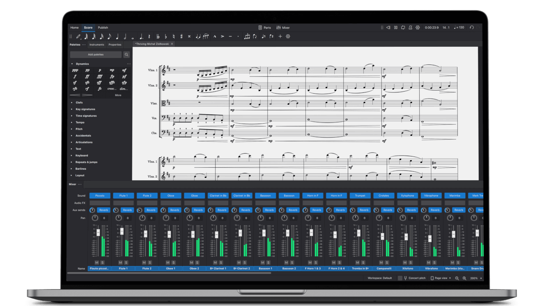Enable the metronome during playback
The height and width of the screenshot is (306, 542).
pos(411,27)
